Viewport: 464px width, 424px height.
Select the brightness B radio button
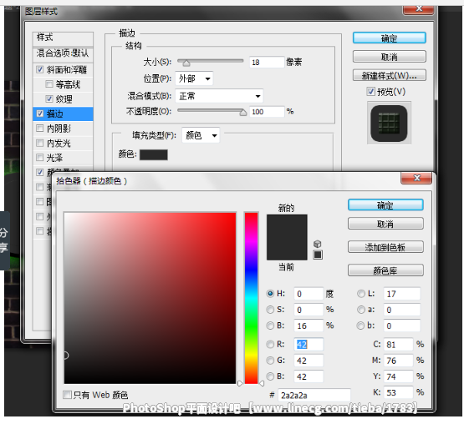(270, 326)
